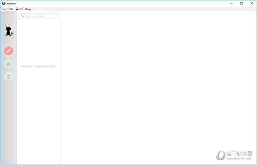The width and height of the screenshot is (257, 165).
Task: Open the Help menu
Action: [28, 9]
